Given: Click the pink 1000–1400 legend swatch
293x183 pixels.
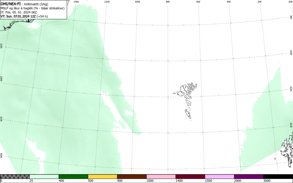Looking at the screenshot, I should click(x=161, y=177).
